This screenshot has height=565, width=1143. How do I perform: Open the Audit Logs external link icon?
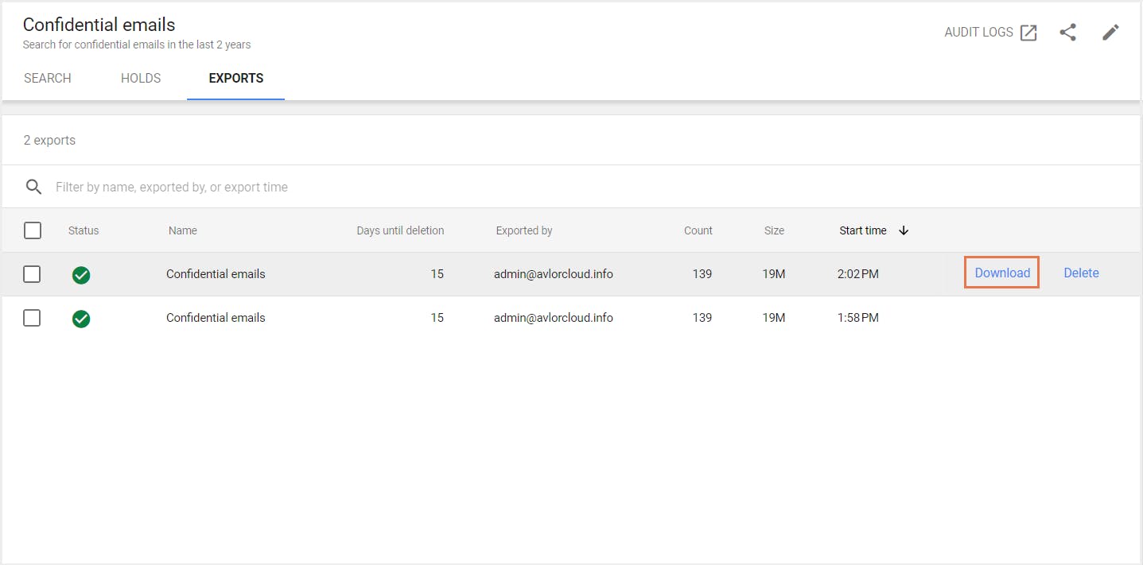click(1028, 33)
